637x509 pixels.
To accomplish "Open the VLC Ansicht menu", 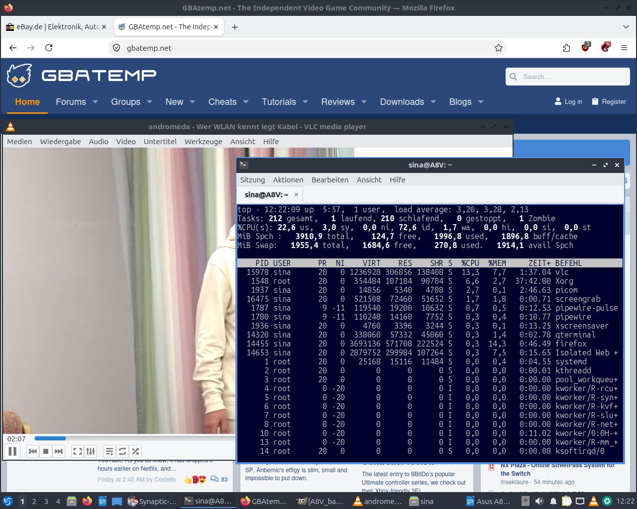I will [x=243, y=142].
